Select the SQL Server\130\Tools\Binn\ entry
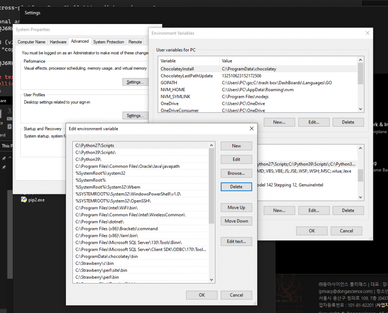The width and height of the screenshot is (388, 313). coord(142,243)
